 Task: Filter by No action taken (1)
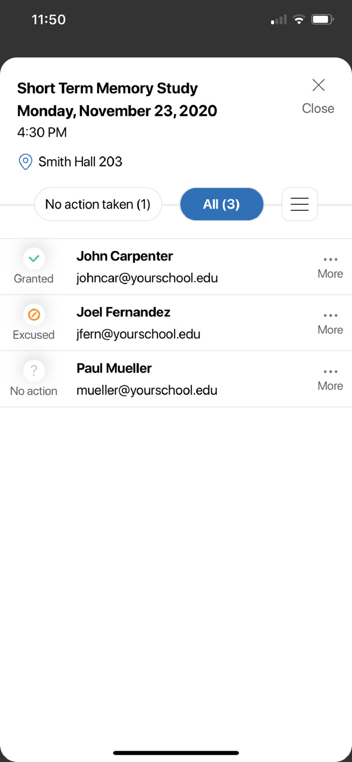(x=98, y=204)
